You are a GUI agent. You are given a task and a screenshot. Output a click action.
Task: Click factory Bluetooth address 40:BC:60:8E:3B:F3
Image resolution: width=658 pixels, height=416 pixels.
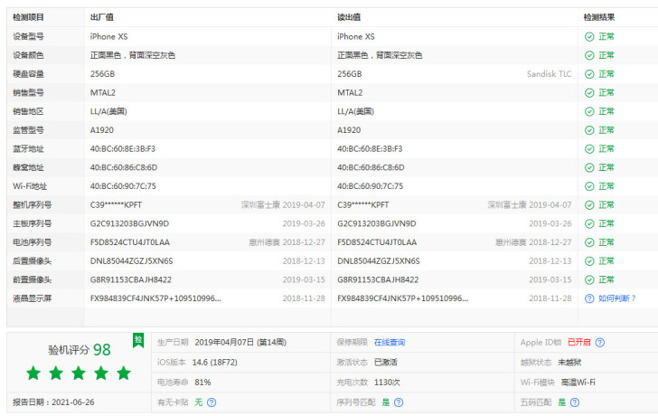(123, 149)
